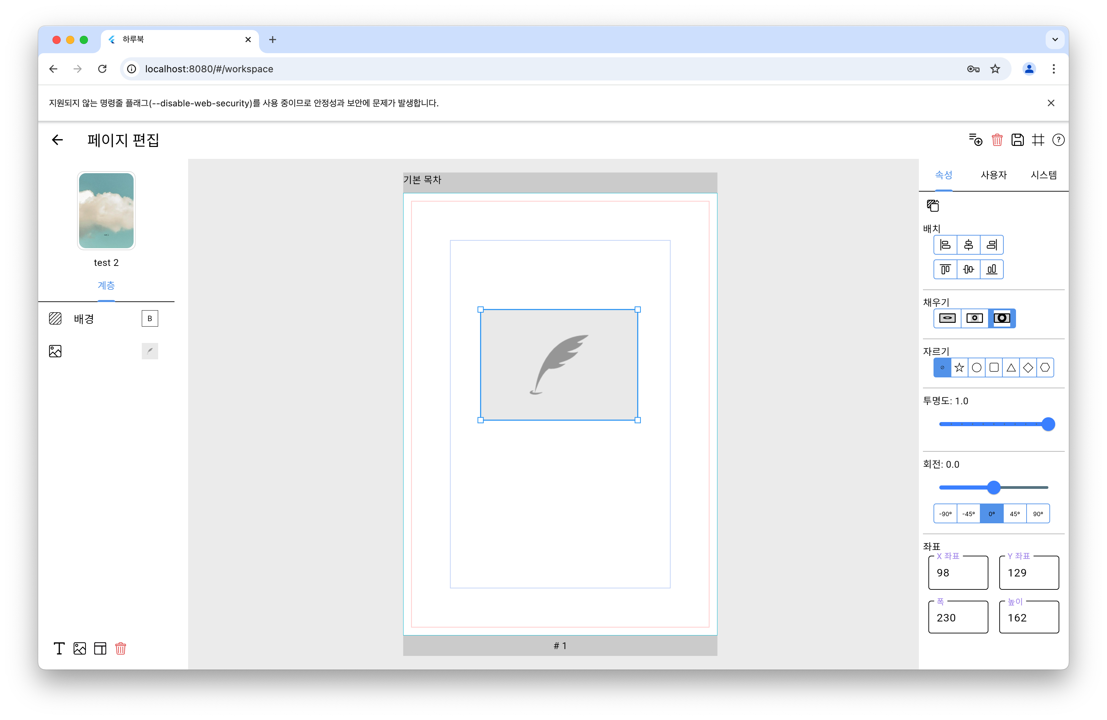Click the add text tool icon
This screenshot has height=720, width=1107.
pos(59,648)
